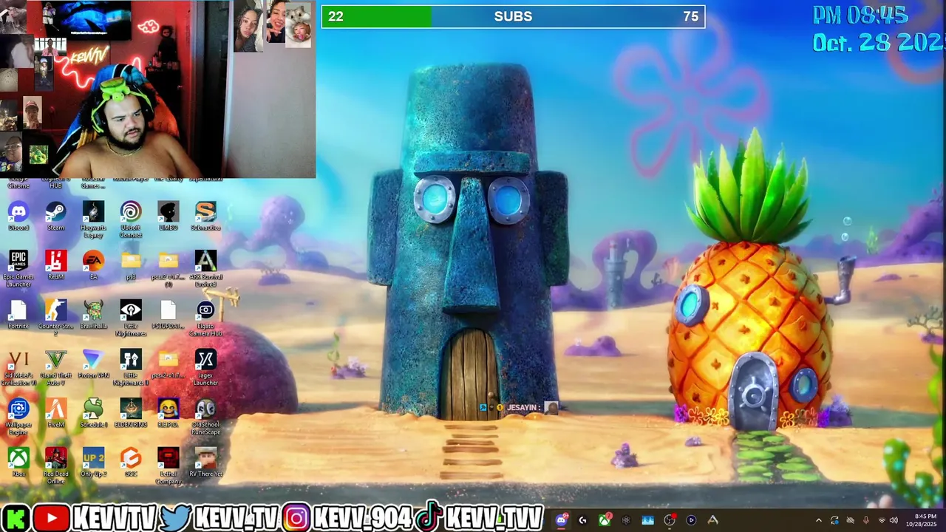This screenshot has width=946, height=532.
Task: Open Discord from the taskbar
Action: (561, 520)
